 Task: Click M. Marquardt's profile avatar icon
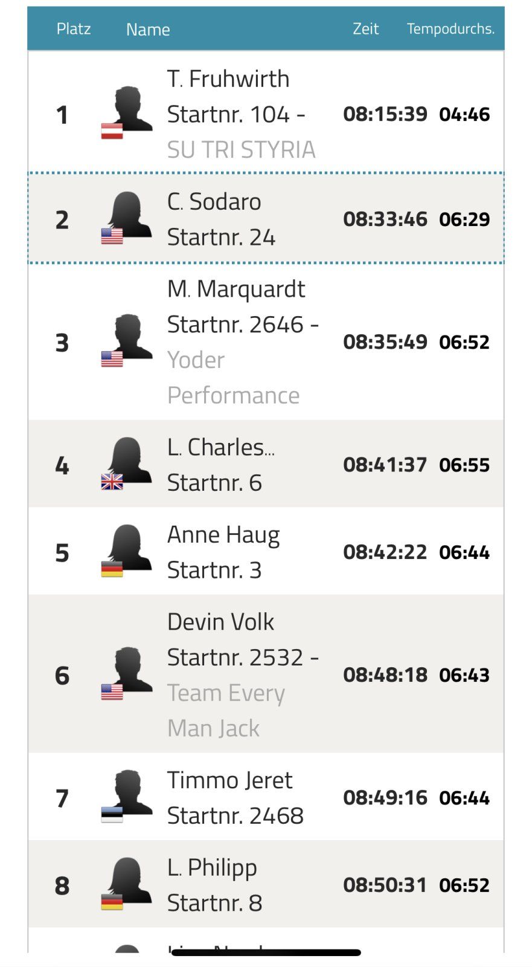(x=128, y=338)
